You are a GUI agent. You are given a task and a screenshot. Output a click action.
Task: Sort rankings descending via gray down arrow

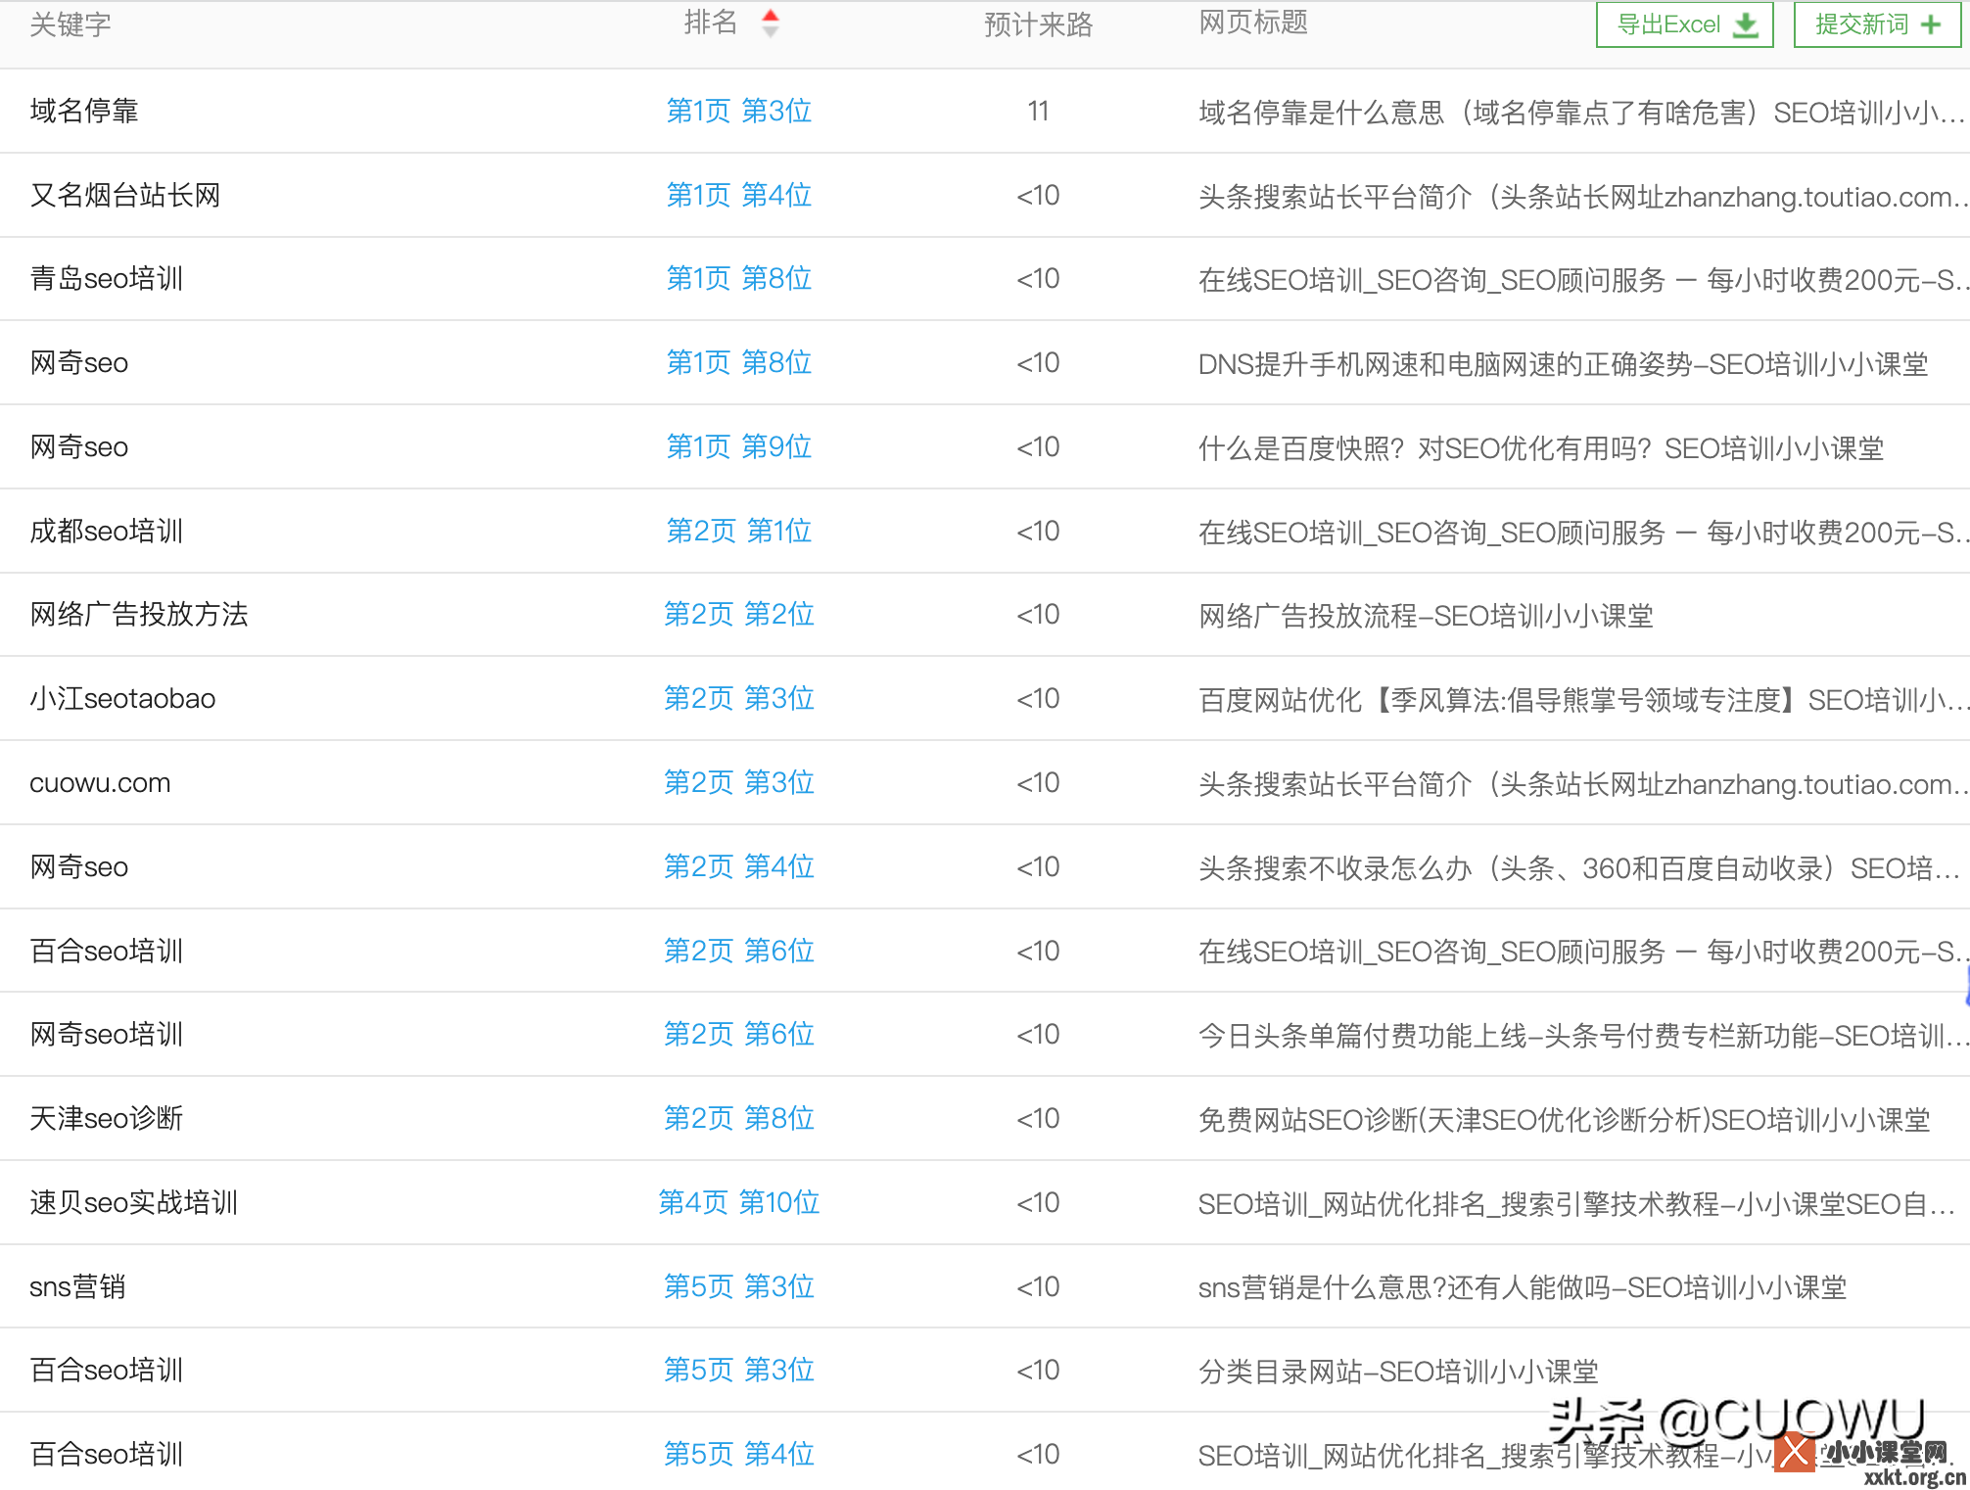pos(771,30)
